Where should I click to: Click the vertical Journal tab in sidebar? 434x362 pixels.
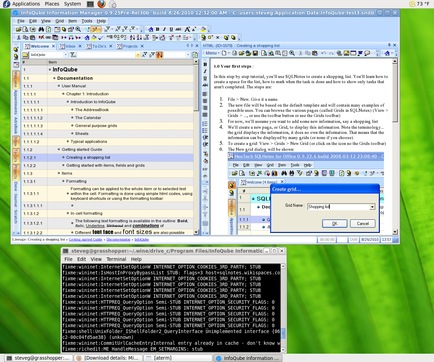pos(16,200)
